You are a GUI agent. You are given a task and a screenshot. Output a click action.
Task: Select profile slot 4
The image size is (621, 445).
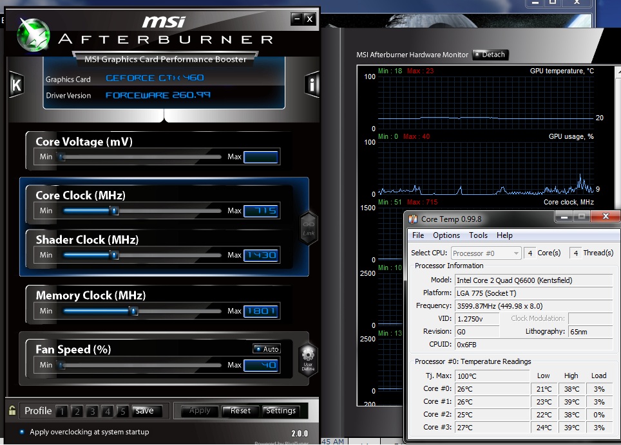tap(108, 412)
